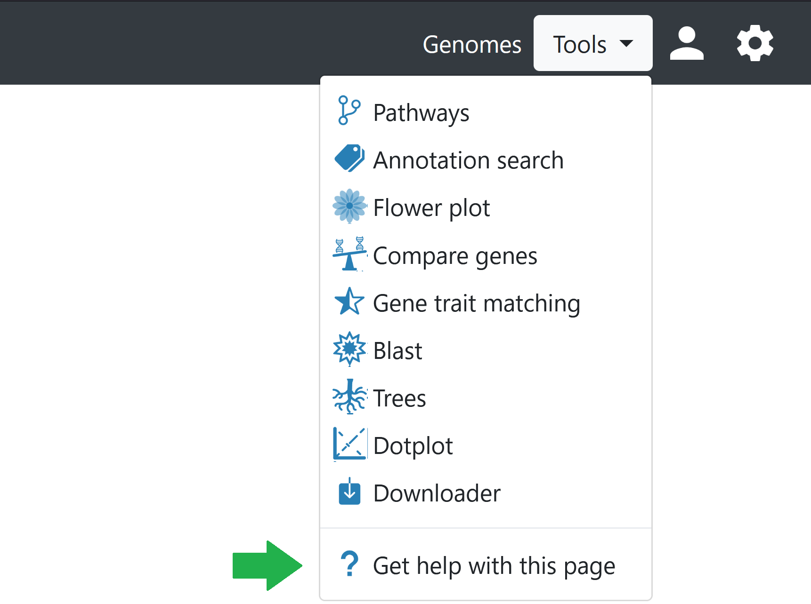Click the Get help with this page link
Image resolution: width=811 pixels, height=604 pixels.
[494, 565]
